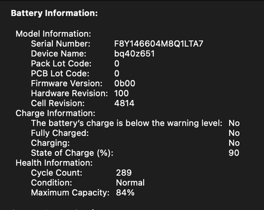
Task: Click the Battery Information heading
Action: coord(54,13)
